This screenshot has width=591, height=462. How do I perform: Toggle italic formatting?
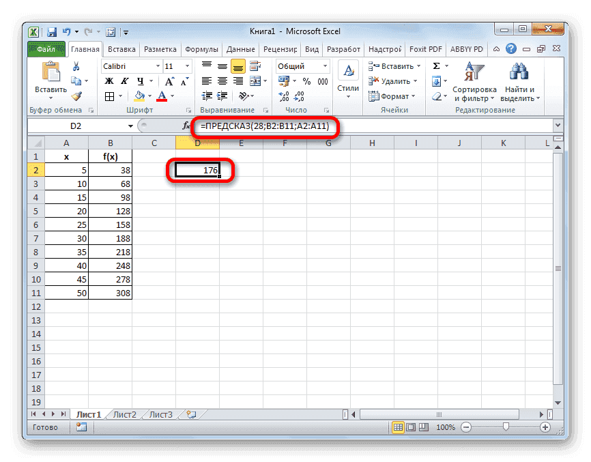(124, 81)
